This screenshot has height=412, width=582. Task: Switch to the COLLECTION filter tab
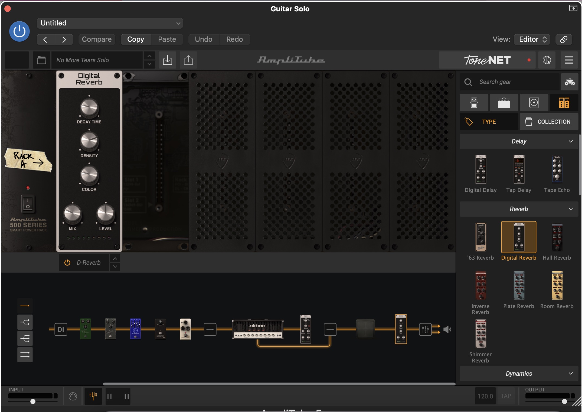pyautogui.click(x=549, y=122)
